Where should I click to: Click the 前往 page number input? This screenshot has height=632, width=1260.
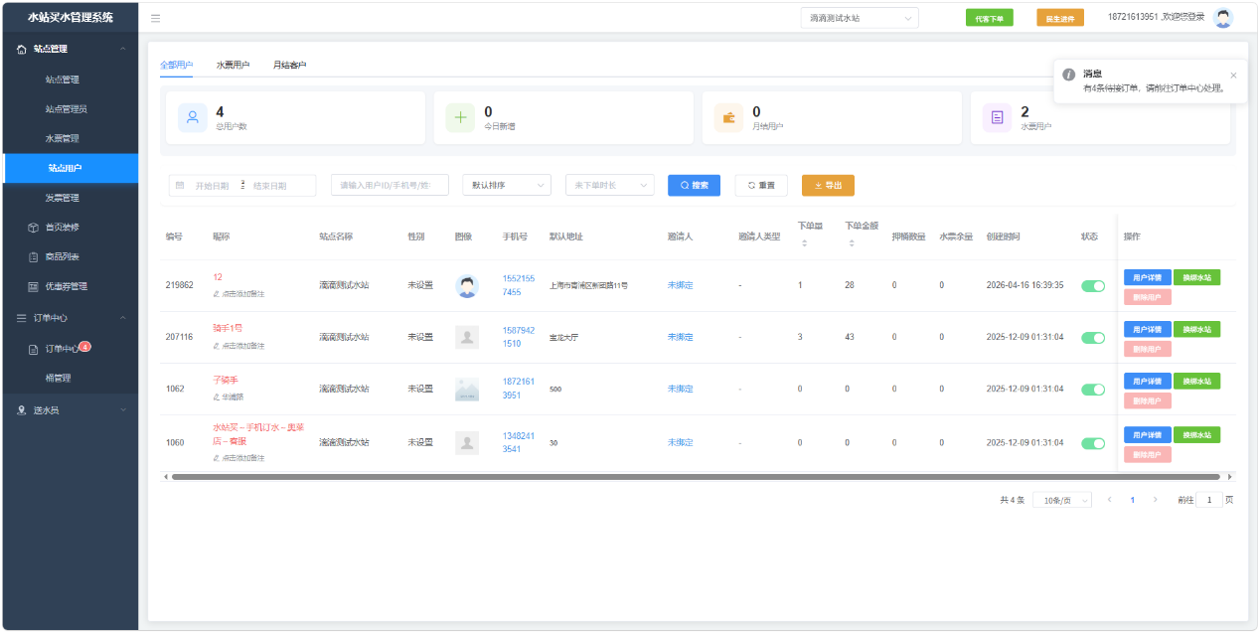1209,501
